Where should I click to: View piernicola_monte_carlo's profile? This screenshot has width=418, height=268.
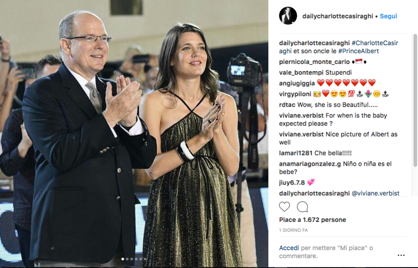[314, 62]
